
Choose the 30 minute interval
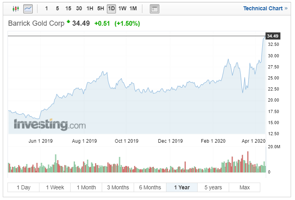[79, 8]
